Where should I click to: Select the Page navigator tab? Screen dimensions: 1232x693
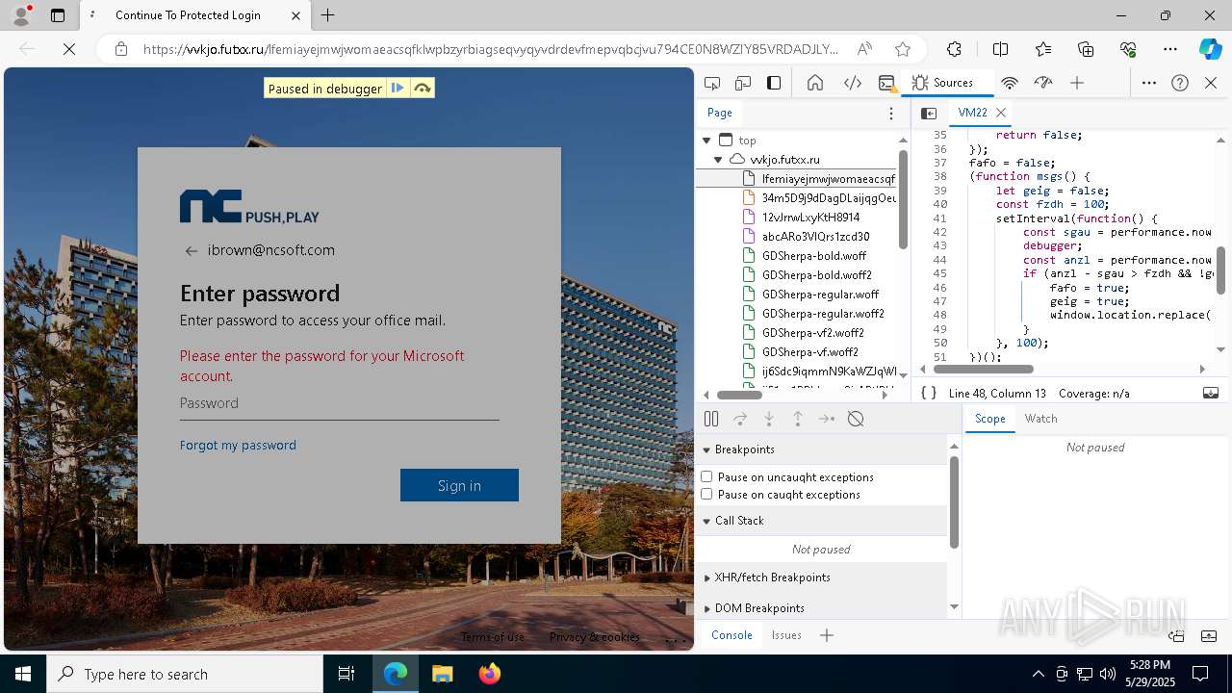pyautogui.click(x=719, y=113)
